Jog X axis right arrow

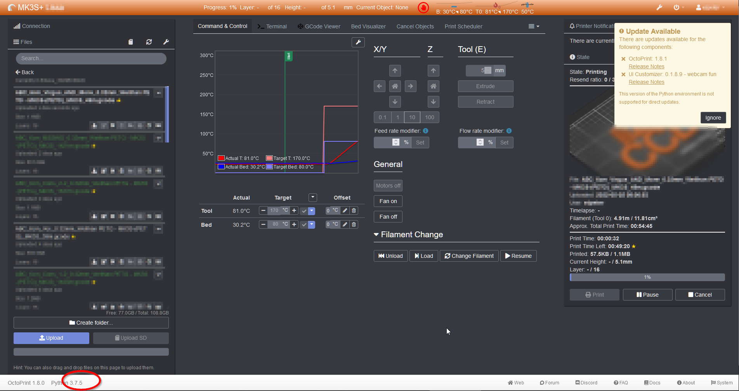pyautogui.click(x=410, y=86)
